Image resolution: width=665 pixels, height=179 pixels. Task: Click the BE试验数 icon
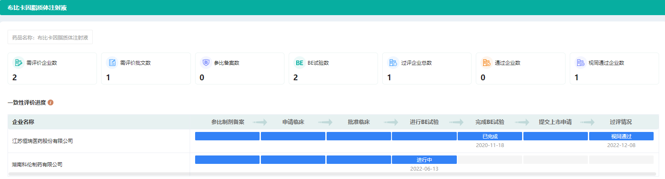click(x=299, y=63)
